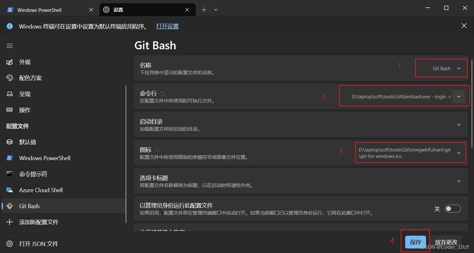
Task: Follow the 打开设置 link
Action: 167,26
